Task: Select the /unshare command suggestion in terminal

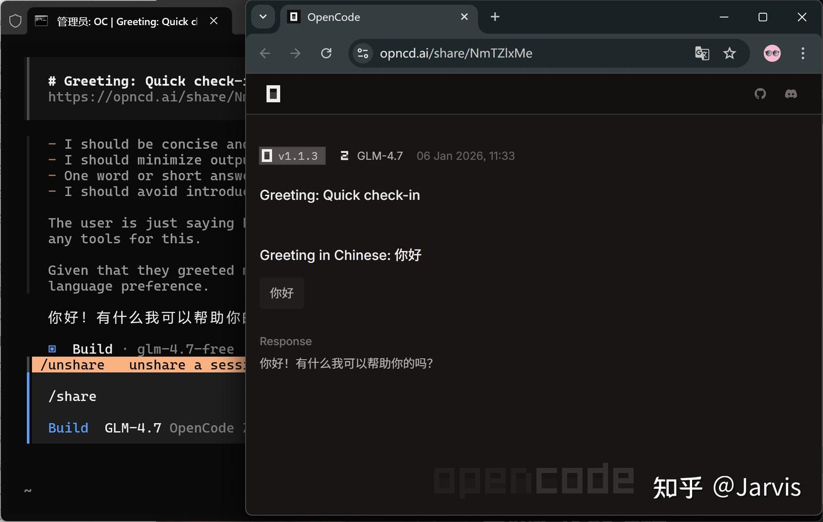Action: coord(139,365)
